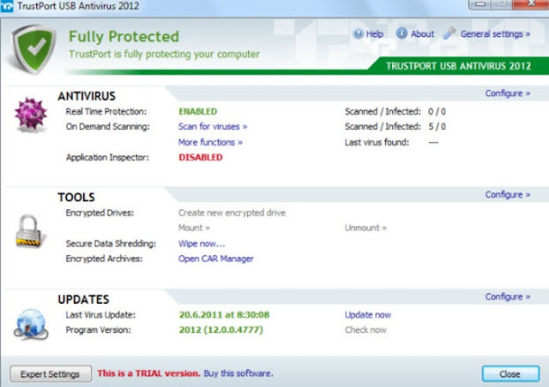The image size is (549, 387).
Task: Expand More functions submenu
Action: 210,142
